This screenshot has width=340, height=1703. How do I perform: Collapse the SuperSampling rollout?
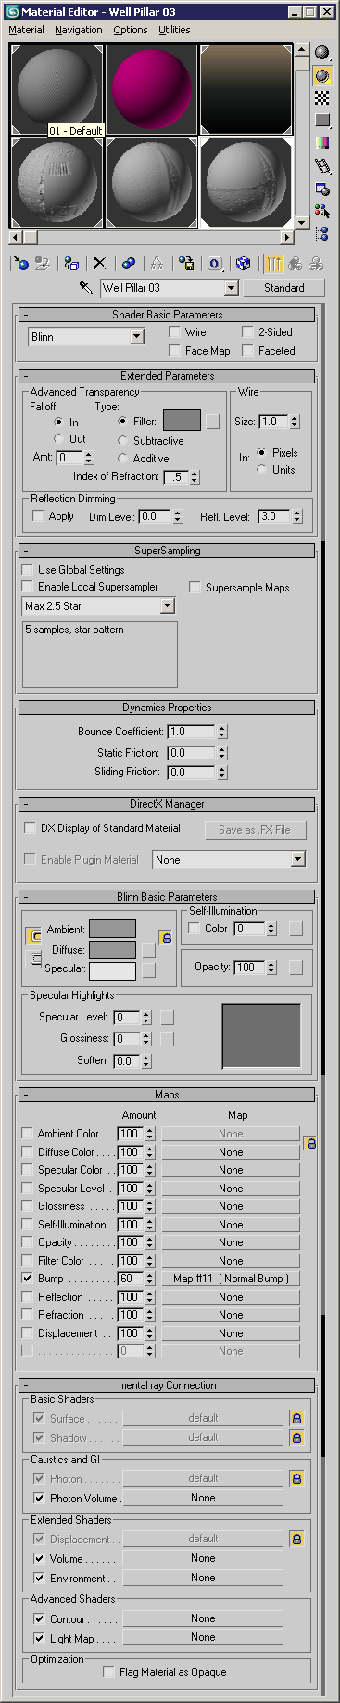167,551
